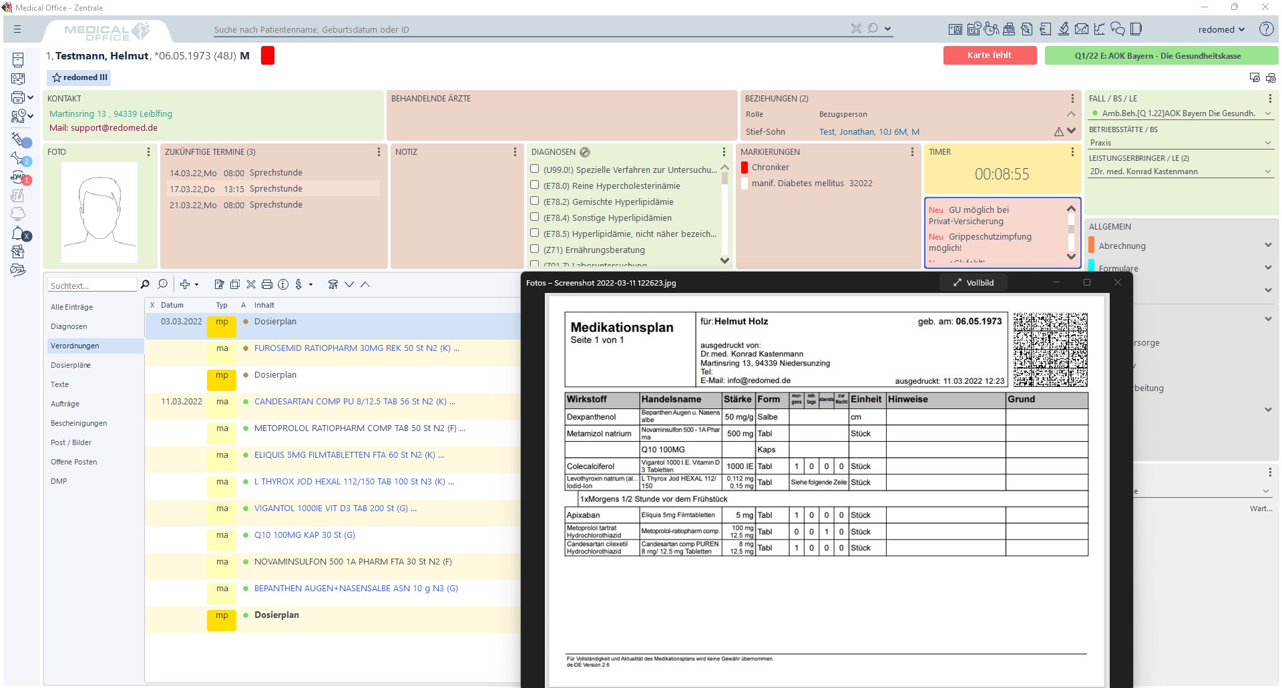Image resolution: width=1282 pixels, height=688 pixels.
Task: Check E78.0 Reine Hypercholesterinämie
Action: coord(534,185)
